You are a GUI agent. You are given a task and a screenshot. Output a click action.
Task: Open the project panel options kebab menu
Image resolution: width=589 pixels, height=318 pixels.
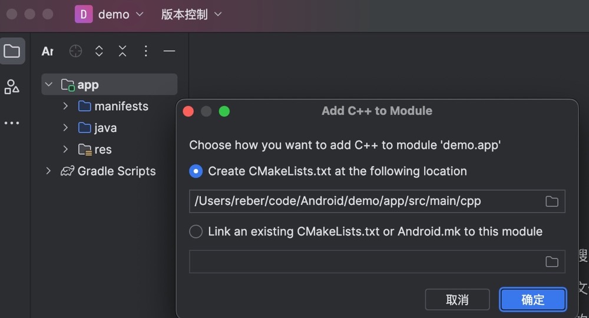(145, 51)
